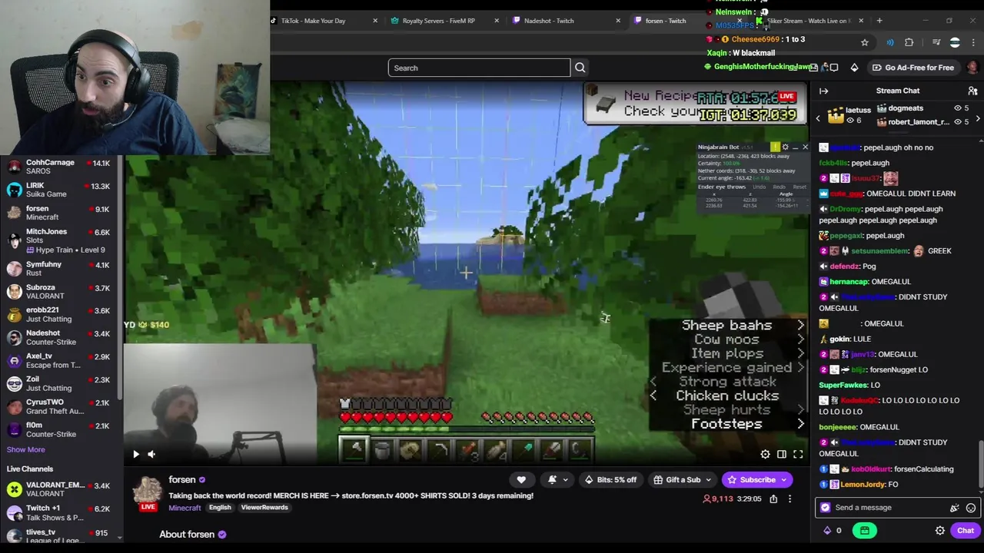Click the Go Ad-Free for Free button
This screenshot has width=984, height=553.
point(913,68)
